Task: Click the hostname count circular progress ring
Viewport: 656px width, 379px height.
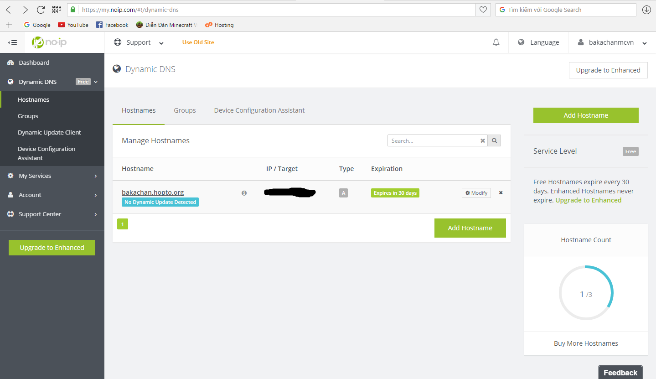Action: coord(586,293)
